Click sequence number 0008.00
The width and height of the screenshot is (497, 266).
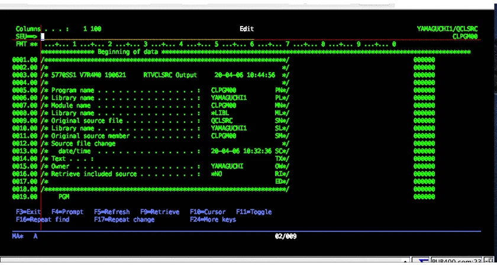[25, 113]
